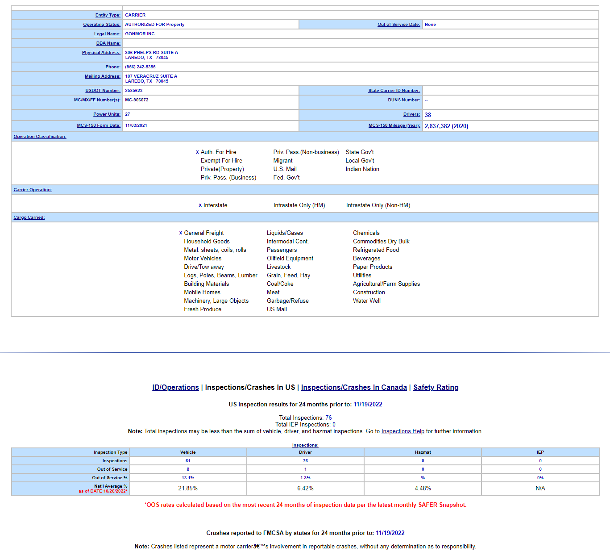This screenshot has height=560, width=610.
Task: Jump to Inspections/Crashes In Canada
Action: pos(354,388)
